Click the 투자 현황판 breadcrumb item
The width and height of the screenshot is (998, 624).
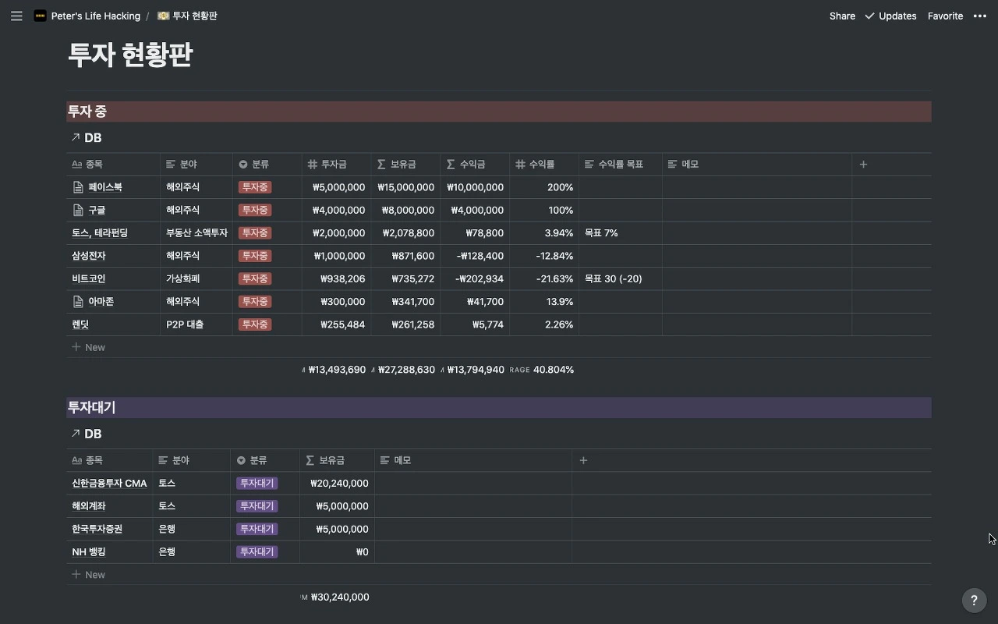click(187, 16)
